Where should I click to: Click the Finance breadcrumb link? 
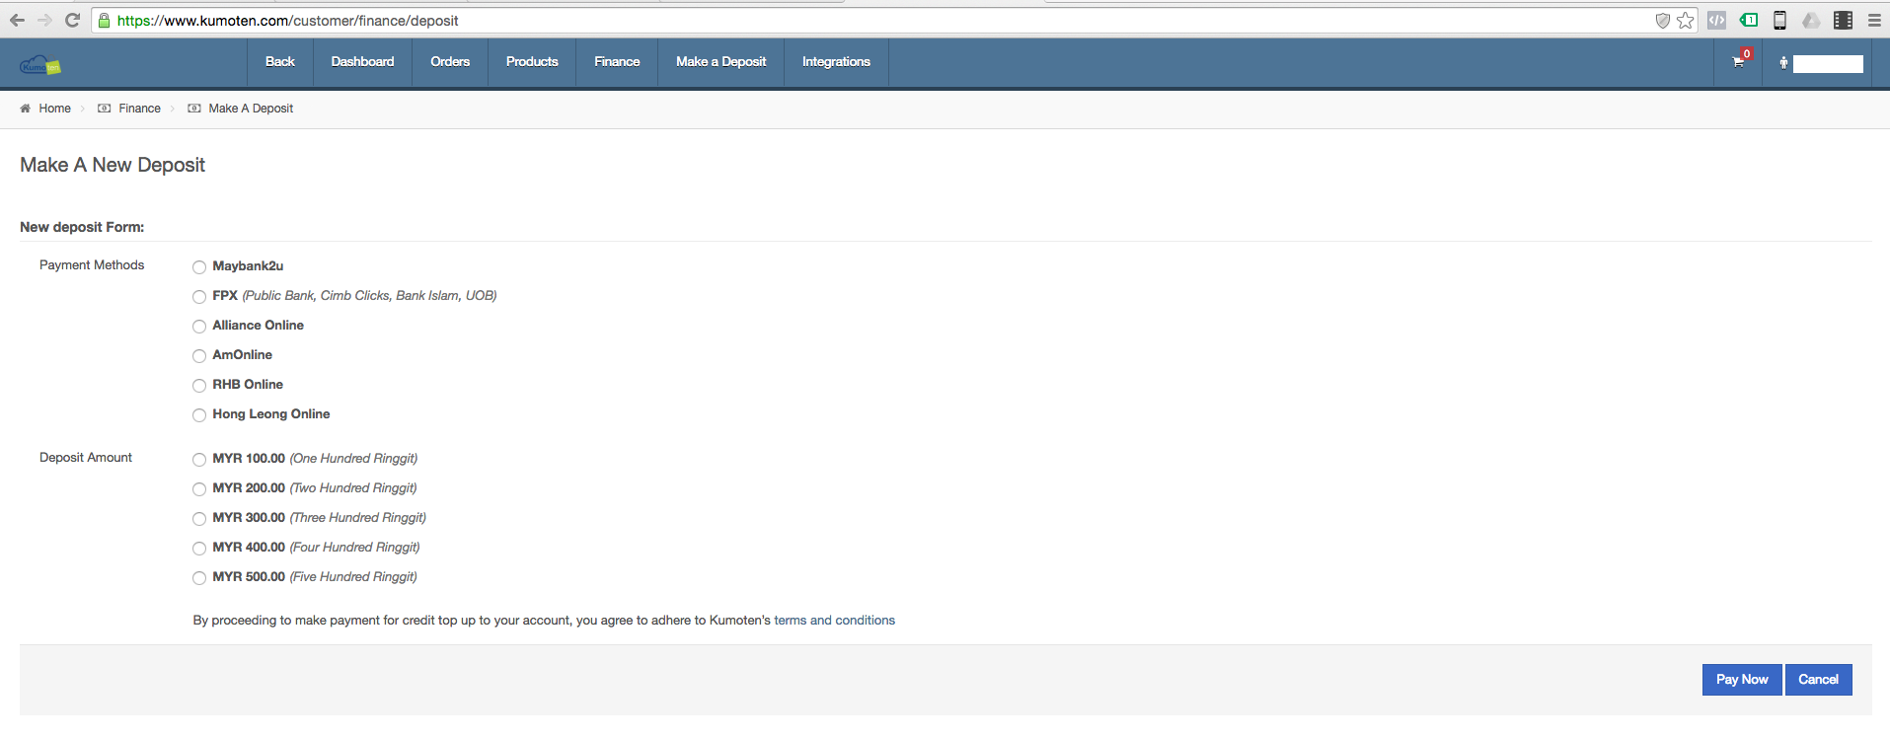(x=139, y=109)
